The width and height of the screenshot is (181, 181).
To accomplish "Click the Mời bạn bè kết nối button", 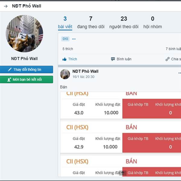I will point(27,80).
